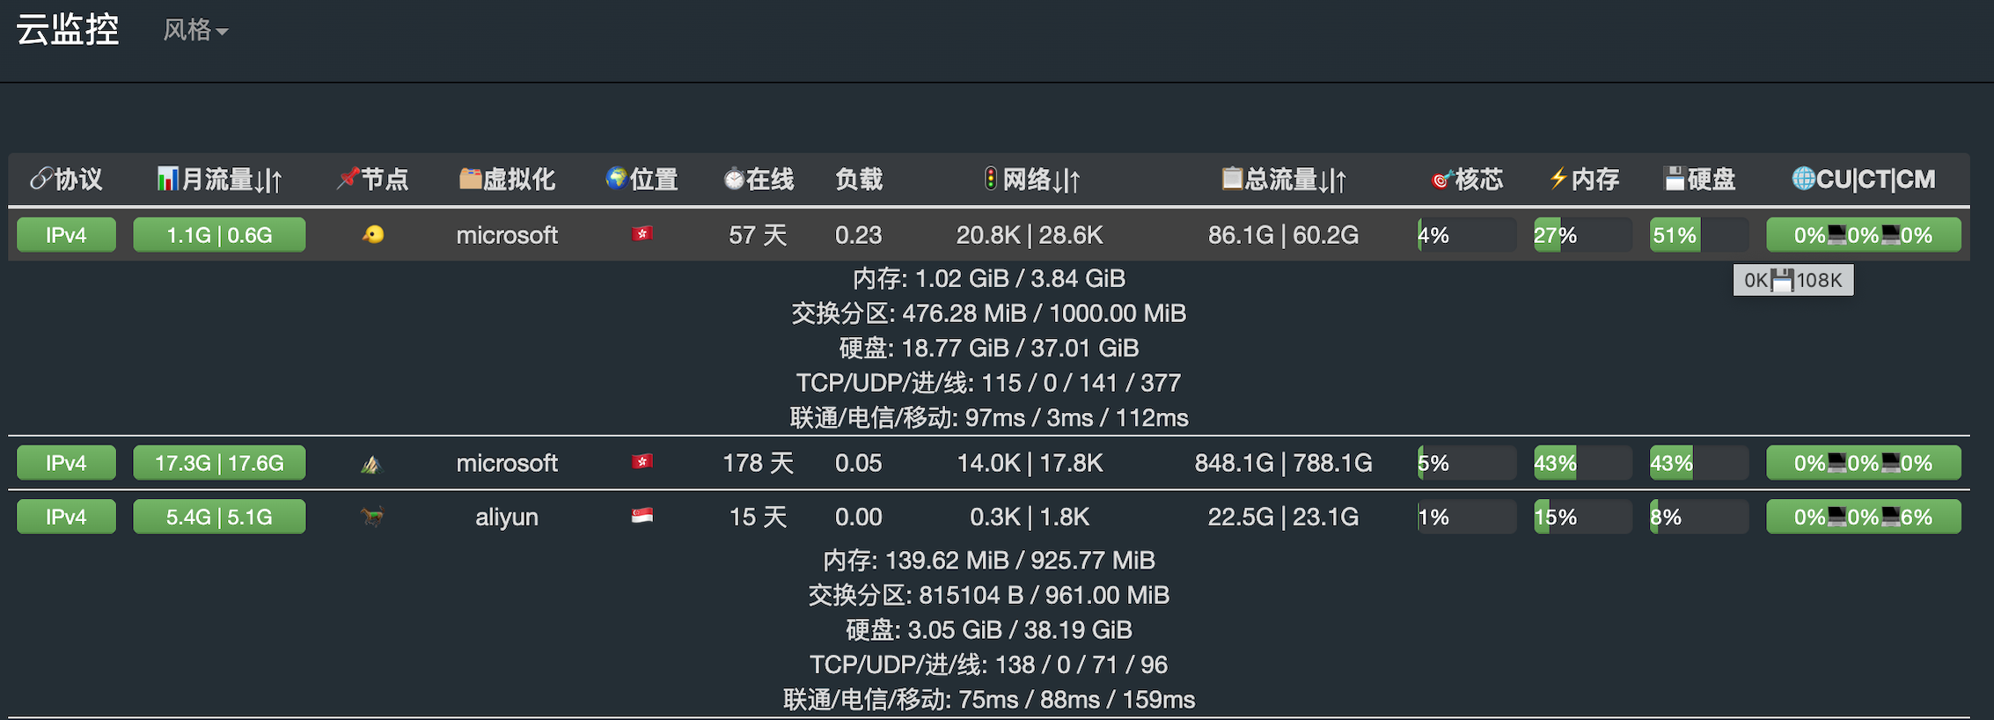Open the 风格 style dropdown
The height and width of the screenshot is (720, 1994).
click(194, 29)
